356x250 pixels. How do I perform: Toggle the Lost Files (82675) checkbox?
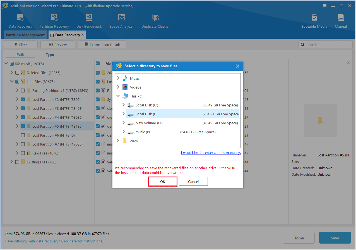[17, 82]
